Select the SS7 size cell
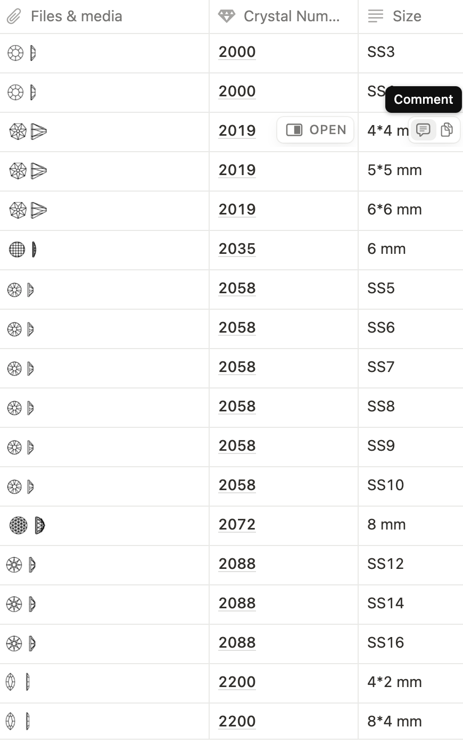 [x=411, y=368]
